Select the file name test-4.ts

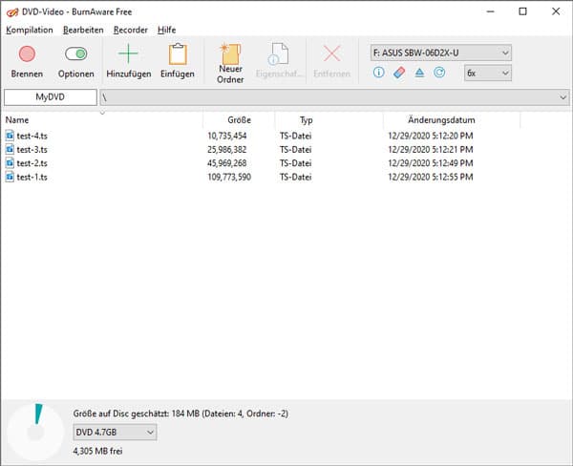pyautogui.click(x=32, y=136)
